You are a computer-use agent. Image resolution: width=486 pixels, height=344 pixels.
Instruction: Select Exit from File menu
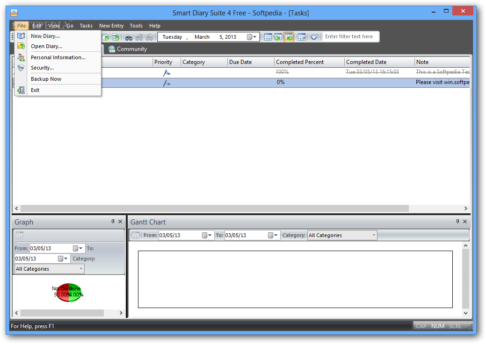point(58,90)
